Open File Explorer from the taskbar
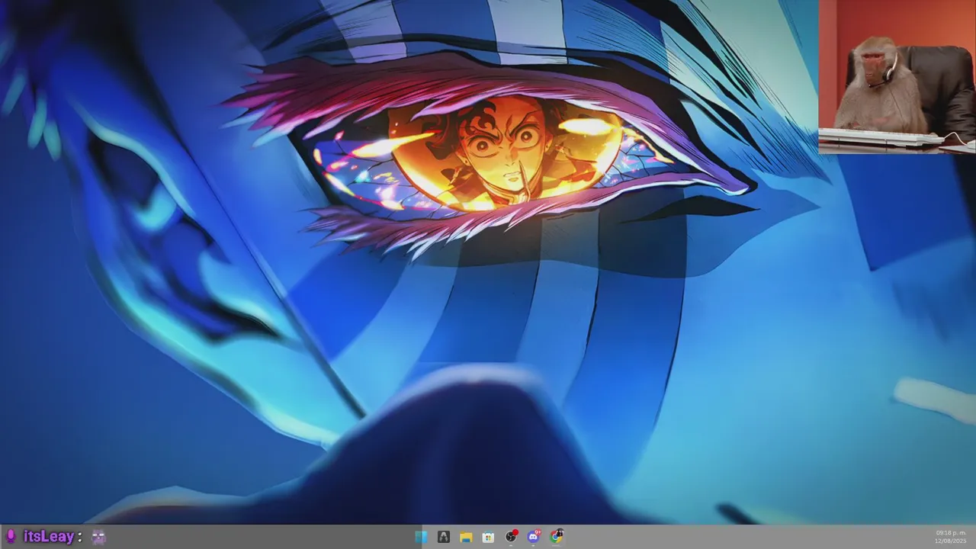The height and width of the screenshot is (549, 976). click(x=466, y=537)
